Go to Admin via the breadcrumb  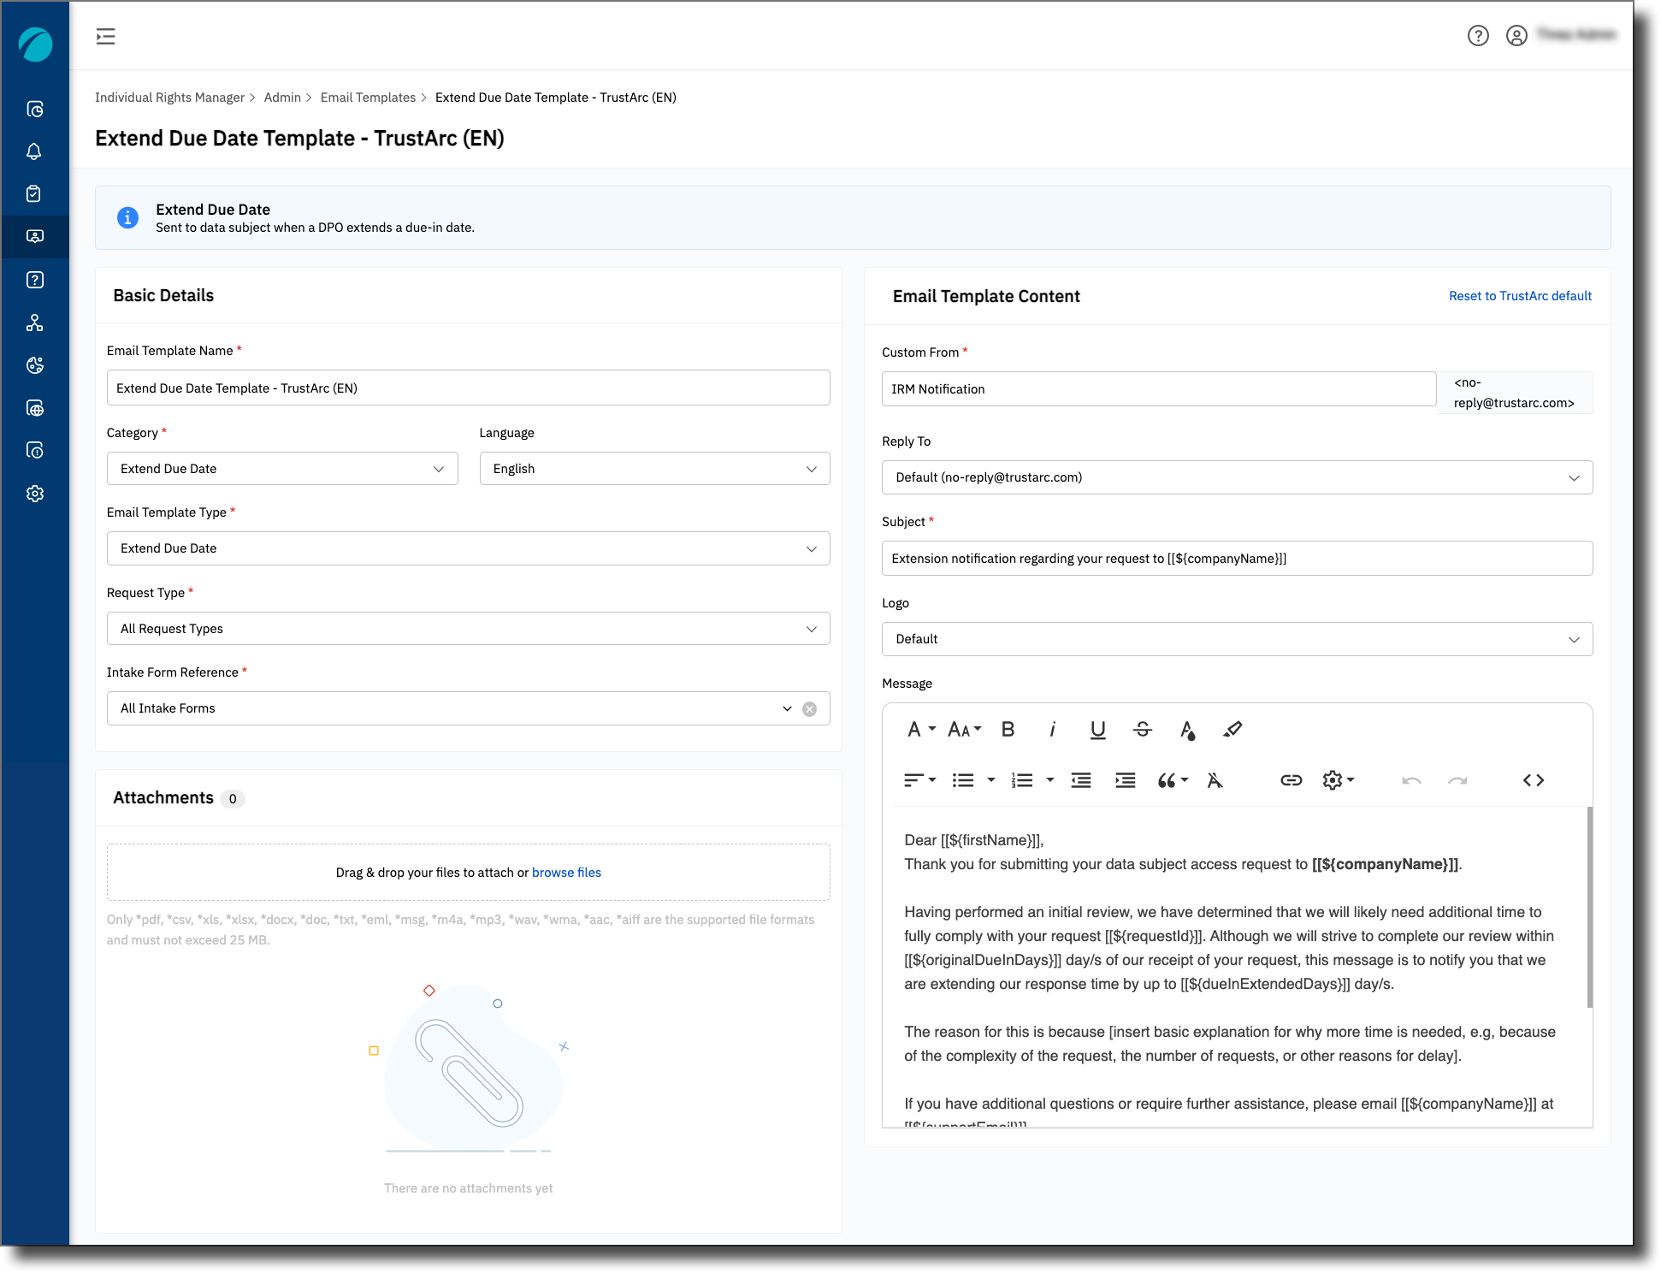pos(282,97)
